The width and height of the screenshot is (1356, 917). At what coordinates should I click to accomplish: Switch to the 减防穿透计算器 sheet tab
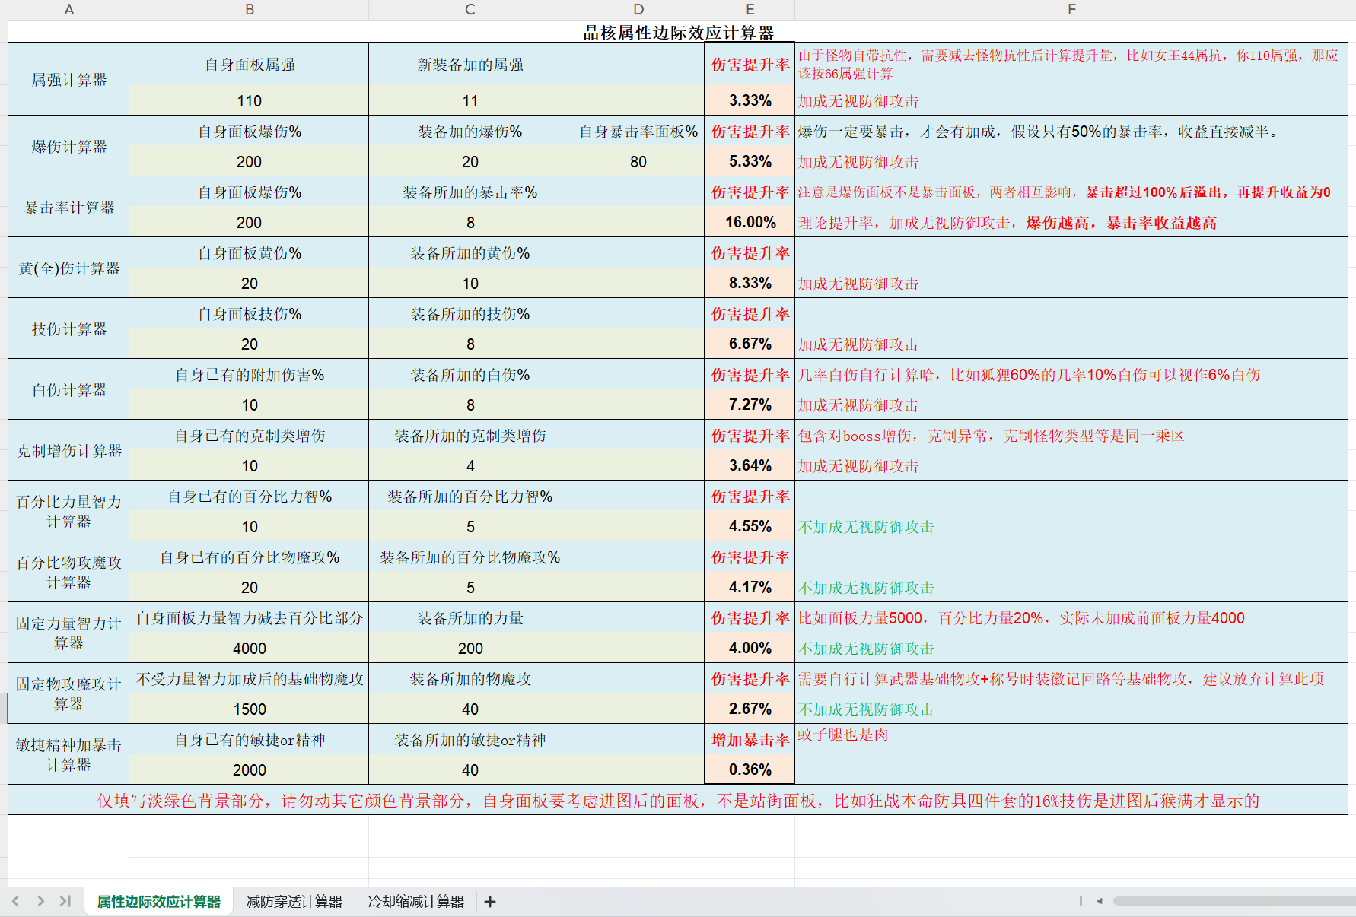click(x=294, y=902)
